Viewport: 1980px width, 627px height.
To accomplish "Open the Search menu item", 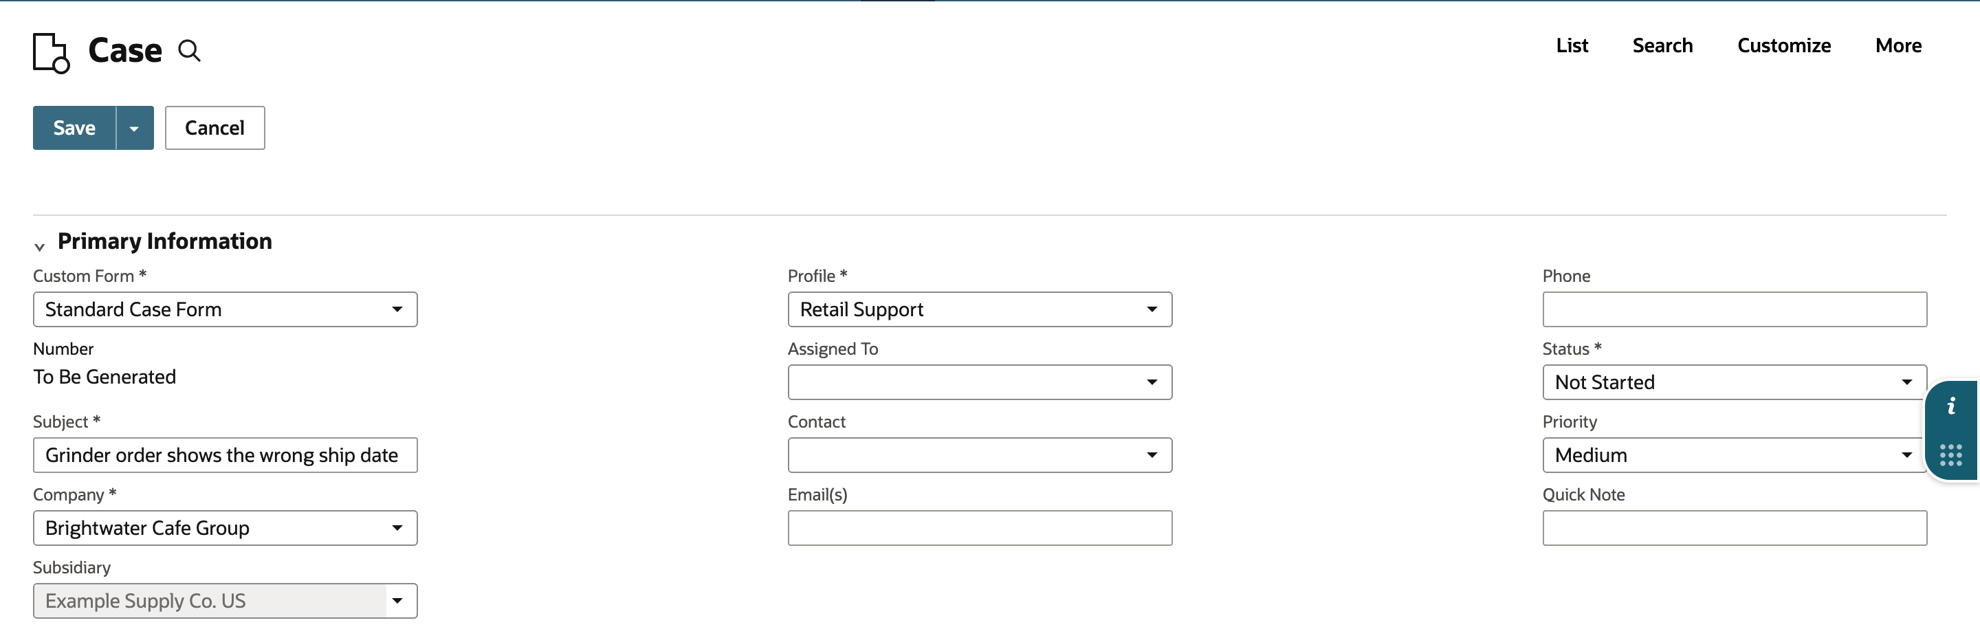I will tap(1662, 45).
